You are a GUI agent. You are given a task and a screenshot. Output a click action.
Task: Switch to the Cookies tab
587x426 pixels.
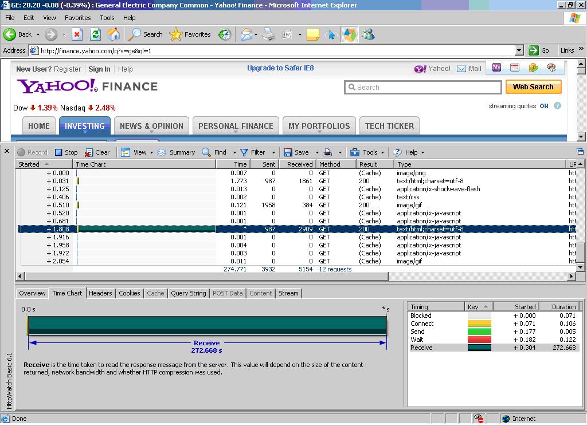tap(129, 293)
